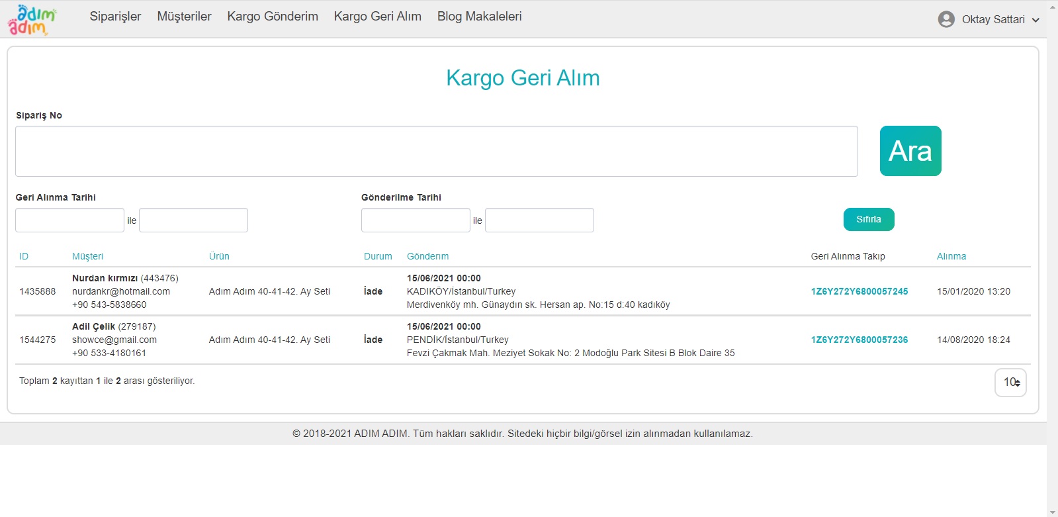Click the user avatar icon

(946, 19)
